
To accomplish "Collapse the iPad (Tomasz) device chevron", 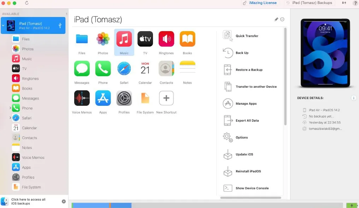I will 3,25.
